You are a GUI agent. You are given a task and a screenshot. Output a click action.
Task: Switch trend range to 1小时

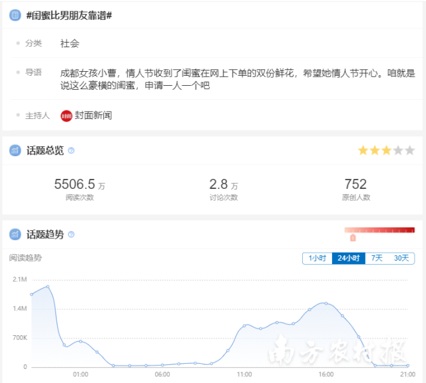(318, 258)
